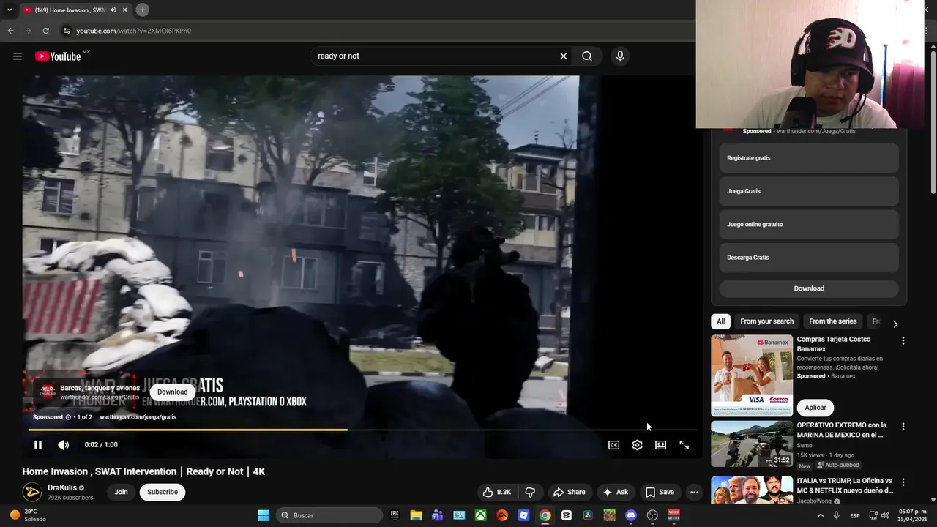Enter full screen mode
Screen dimensions: 937x527
click(684, 445)
